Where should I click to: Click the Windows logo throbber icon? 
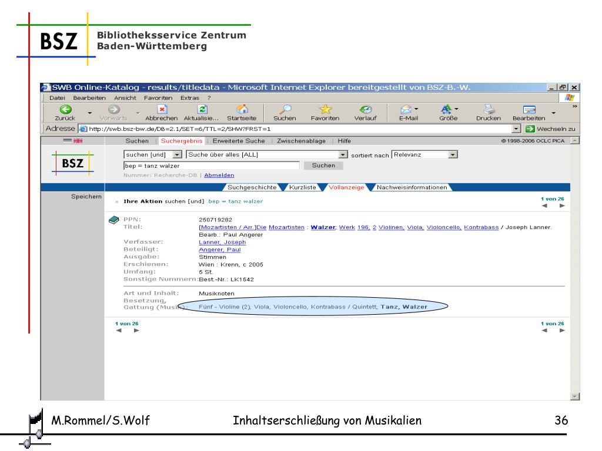point(569,98)
